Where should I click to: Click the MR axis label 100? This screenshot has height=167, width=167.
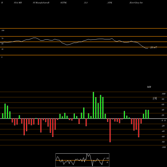click(x=163, y=94)
